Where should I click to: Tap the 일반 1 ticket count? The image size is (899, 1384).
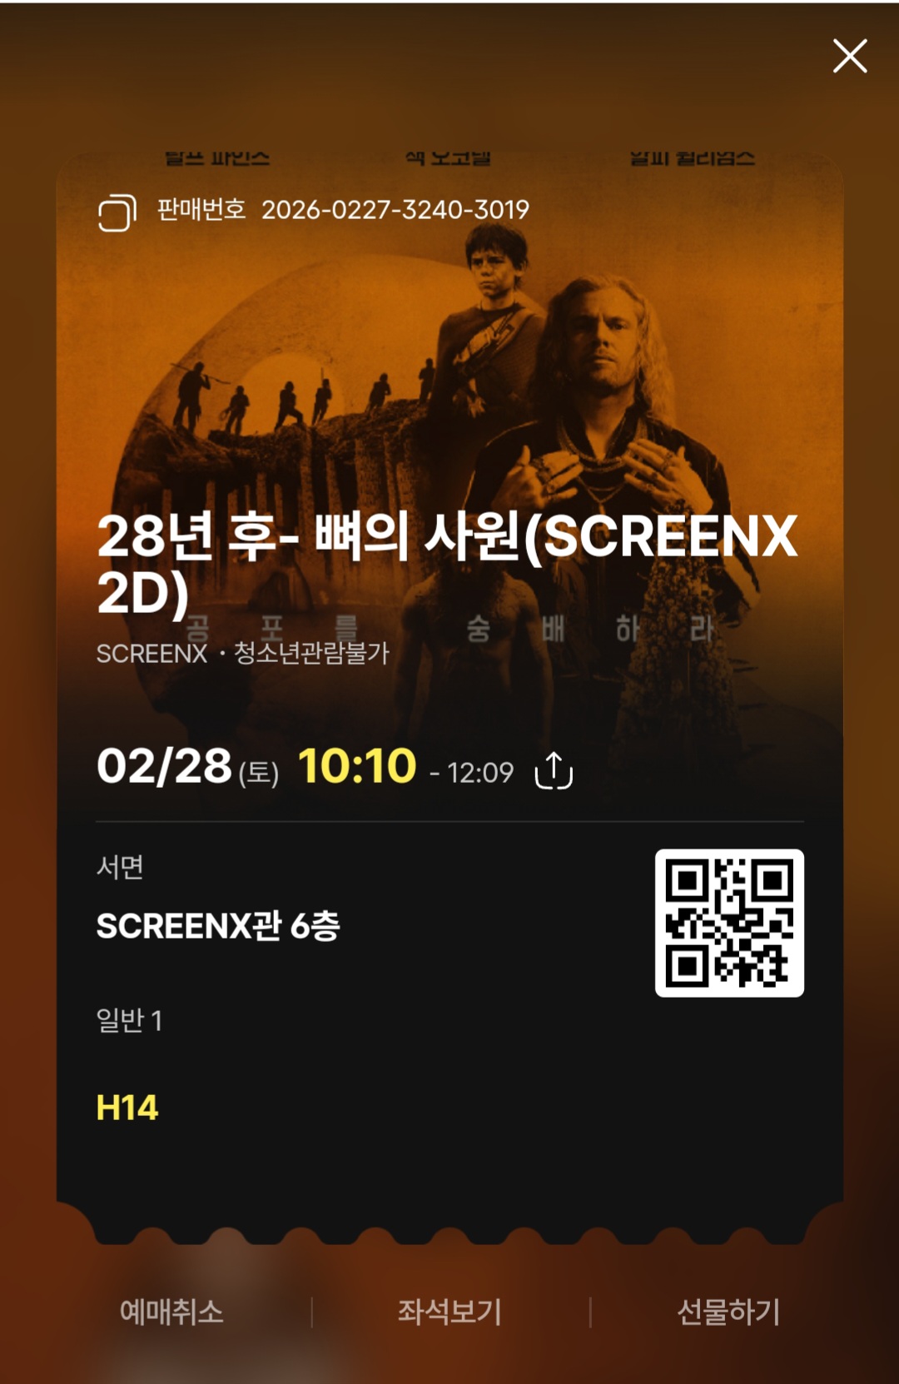pos(129,1019)
